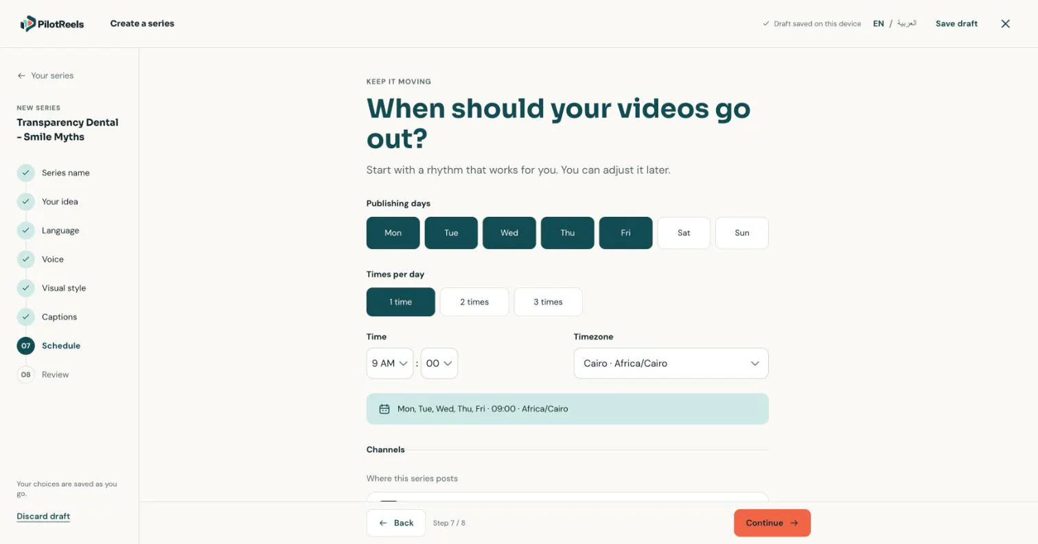Viewport: 1038px width, 544px height.
Task: Click Discard draft link
Action: [43, 517]
